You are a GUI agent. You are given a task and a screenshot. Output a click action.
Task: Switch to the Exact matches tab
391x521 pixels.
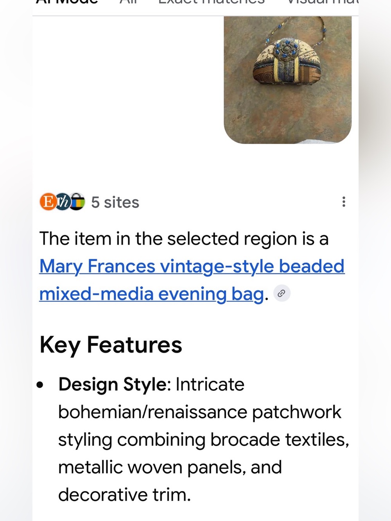(212, 2)
